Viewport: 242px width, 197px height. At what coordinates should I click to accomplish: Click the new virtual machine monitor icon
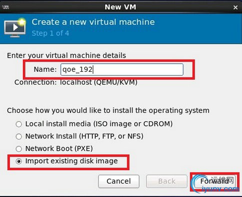(15, 27)
